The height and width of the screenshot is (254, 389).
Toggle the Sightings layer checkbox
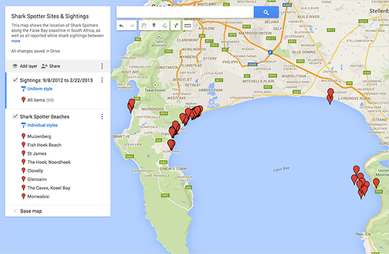(15, 80)
